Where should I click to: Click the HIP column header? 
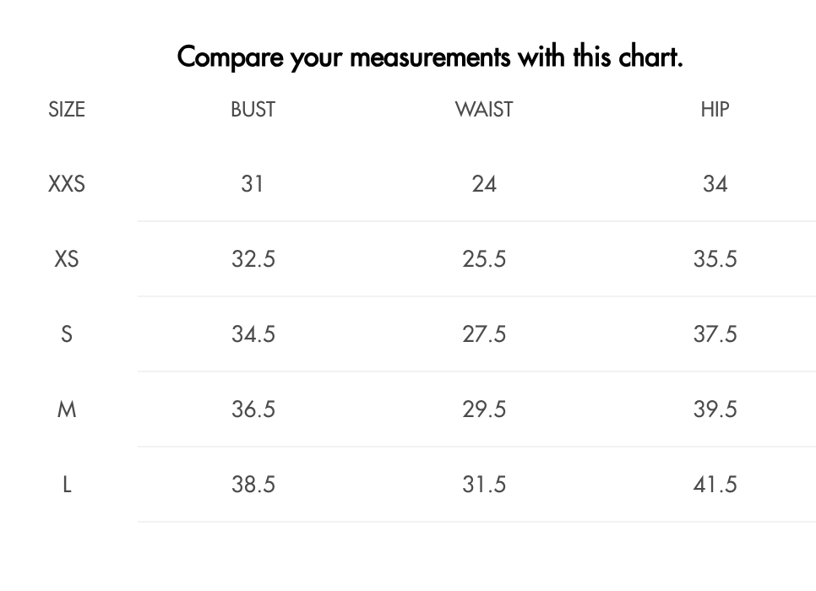pos(715,109)
